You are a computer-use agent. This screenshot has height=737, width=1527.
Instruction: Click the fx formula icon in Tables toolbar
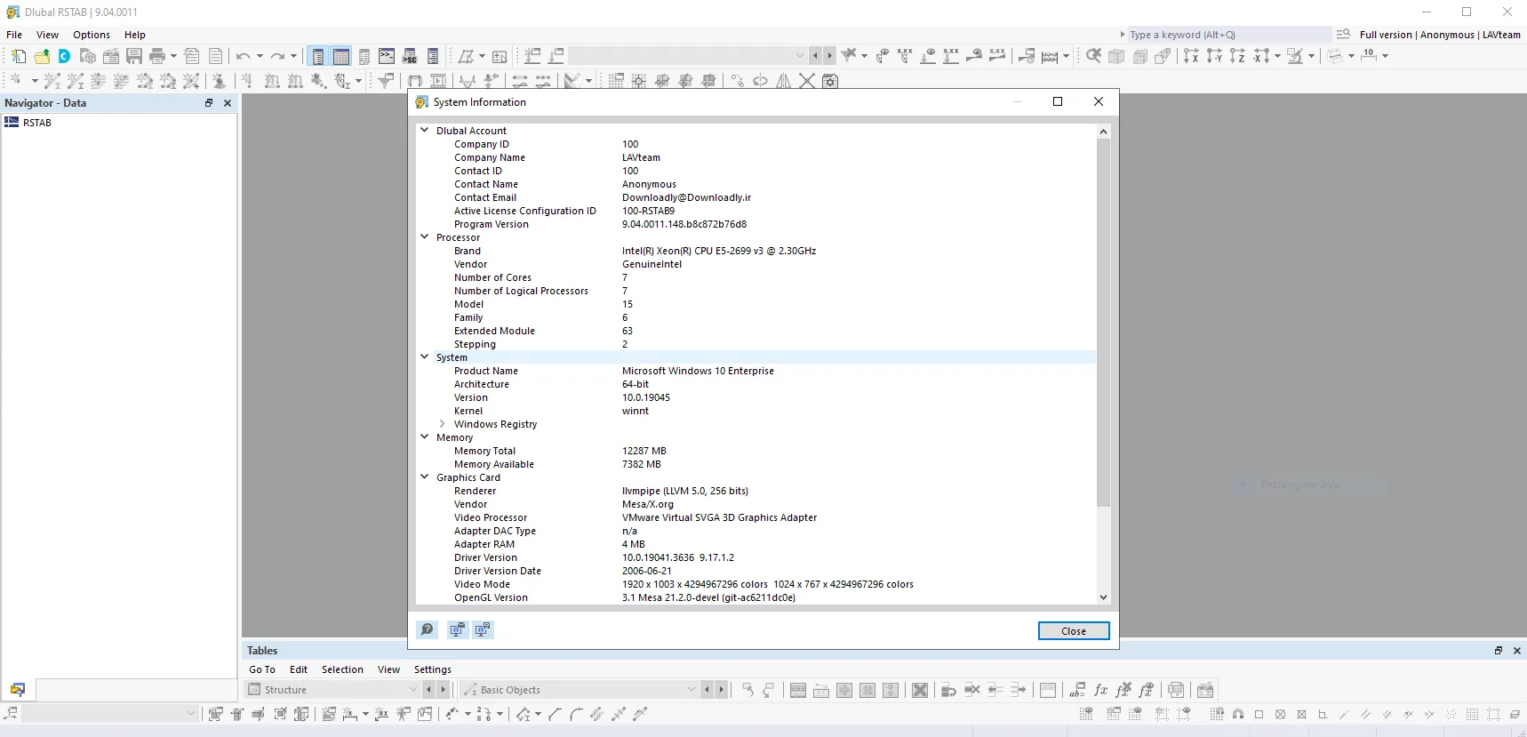pyautogui.click(x=1101, y=690)
